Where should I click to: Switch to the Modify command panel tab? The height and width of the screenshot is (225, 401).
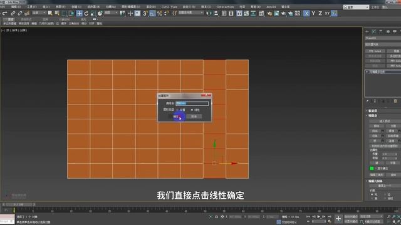point(373,31)
